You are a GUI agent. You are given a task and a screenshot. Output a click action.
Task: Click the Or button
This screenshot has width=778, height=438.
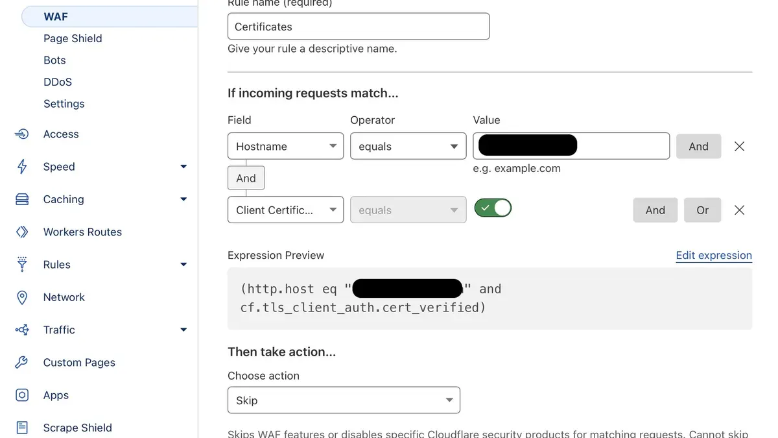[x=702, y=210]
